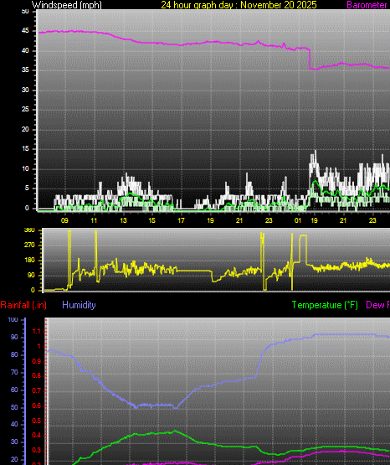Select the 80 mark on the blue humidity axis
Image resolution: width=390 pixels, height=465 pixels.
pyautogui.click(x=14, y=354)
